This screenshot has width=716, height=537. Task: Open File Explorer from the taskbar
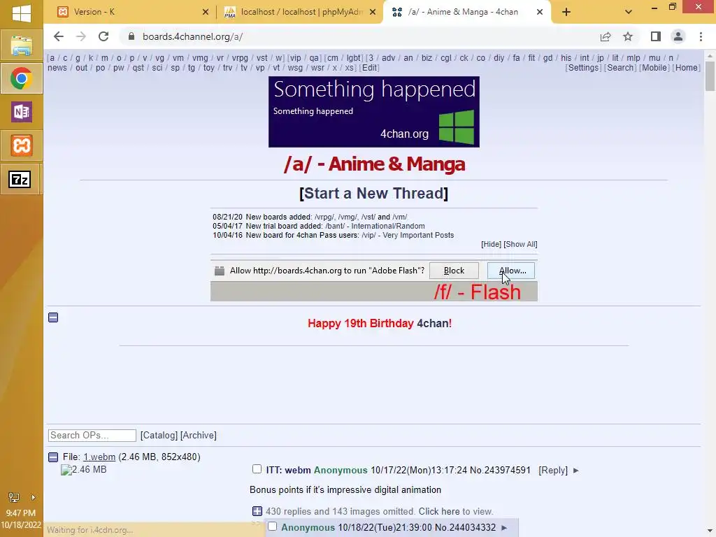(22, 45)
